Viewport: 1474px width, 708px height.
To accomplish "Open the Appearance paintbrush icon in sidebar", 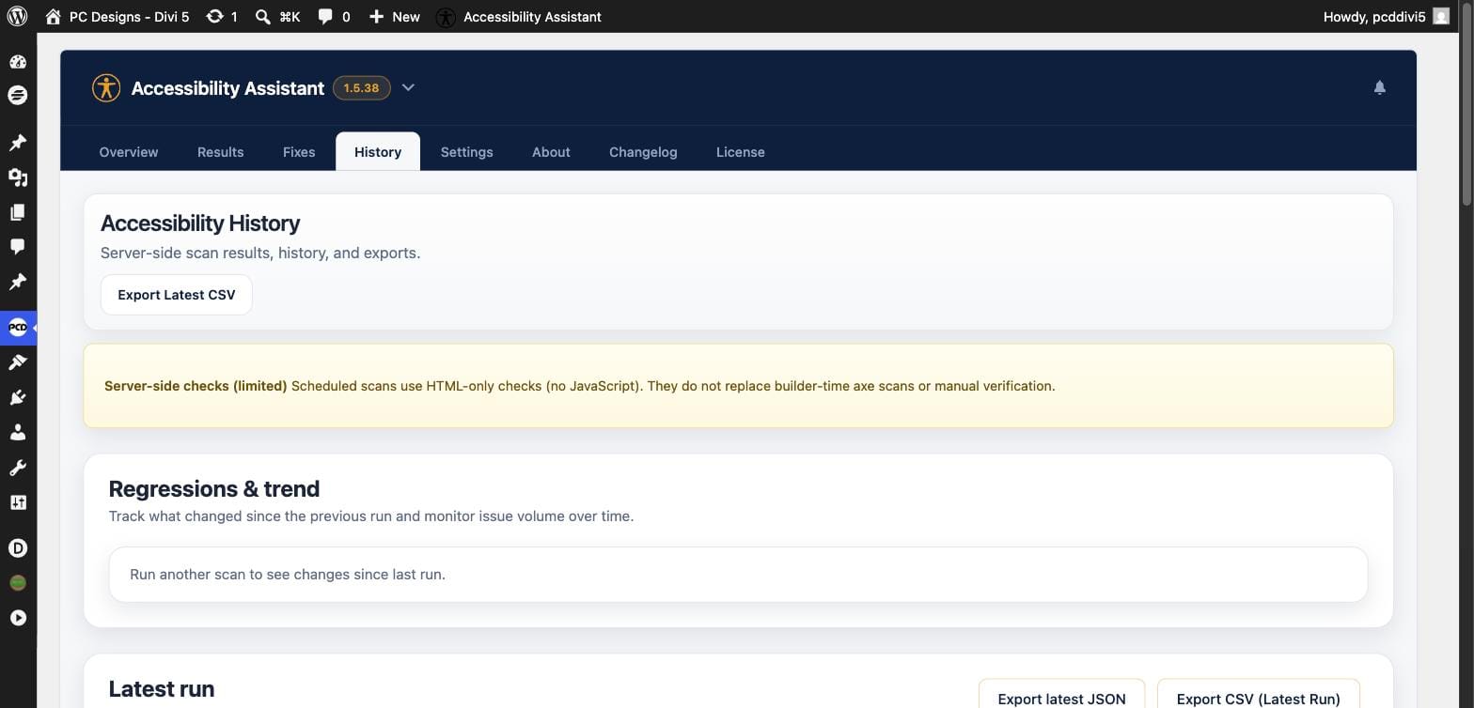I will coord(18,362).
